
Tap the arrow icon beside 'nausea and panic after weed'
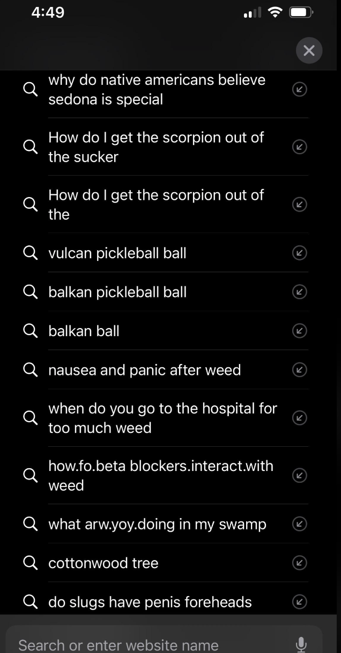pyautogui.click(x=299, y=369)
